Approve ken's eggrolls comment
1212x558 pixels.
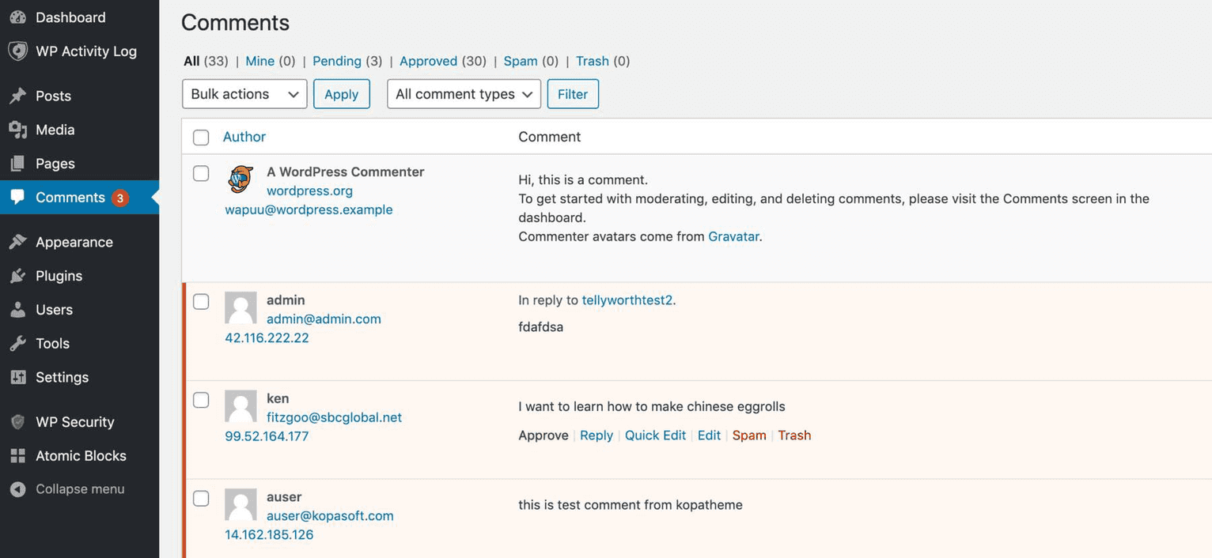pos(544,435)
